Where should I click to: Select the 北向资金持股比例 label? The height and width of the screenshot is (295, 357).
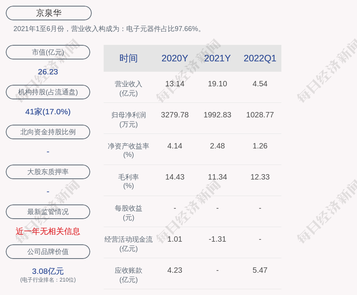(48, 132)
